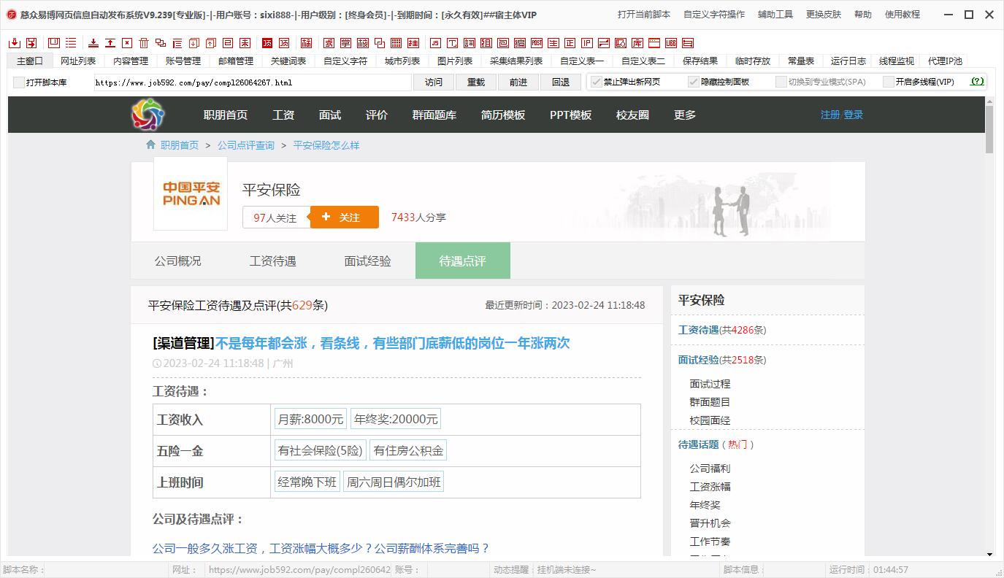Click the page scrollbar up arrow
Viewport: 1004px width, 578px height.
(x=990, y=101)
